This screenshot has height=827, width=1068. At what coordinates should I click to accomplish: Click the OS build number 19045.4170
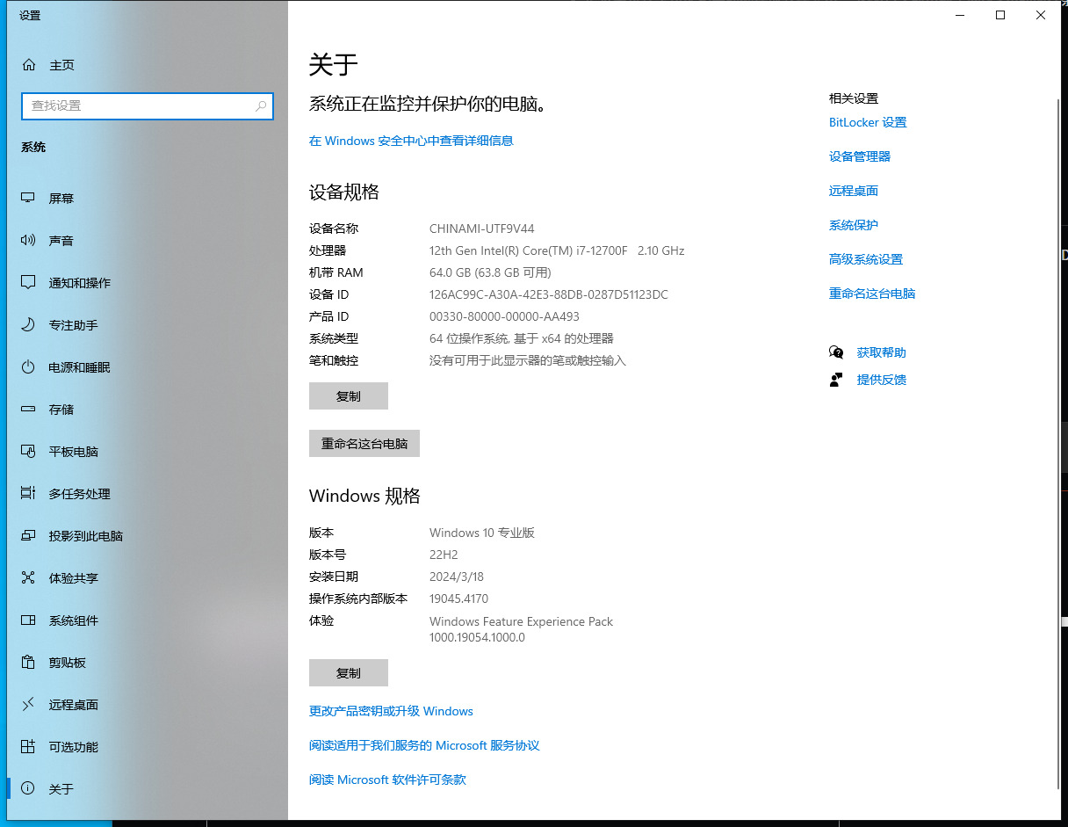458,598
